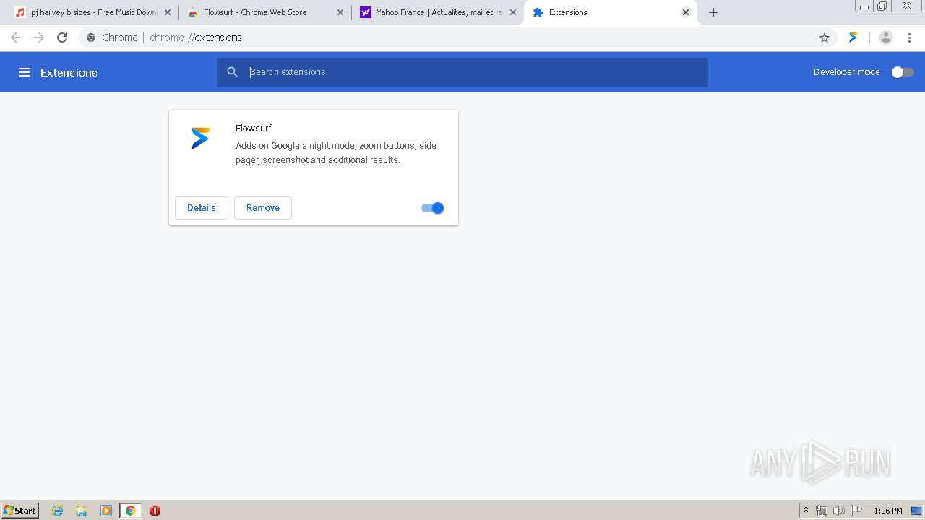Switch to the pj harvey b sides tab
Viewport: 925px width, 520px height.
[x=92, y=12]
